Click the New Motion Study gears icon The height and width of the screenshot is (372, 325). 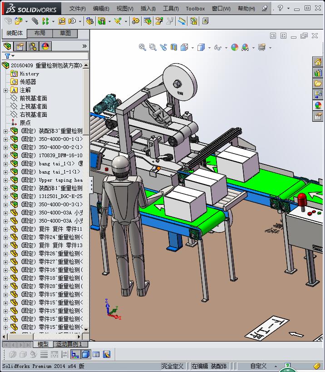[136, 21]
